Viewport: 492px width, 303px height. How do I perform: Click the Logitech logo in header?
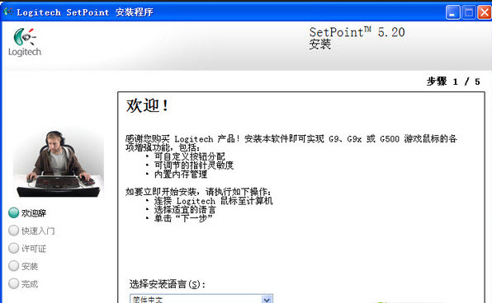[x=25, y=42]
